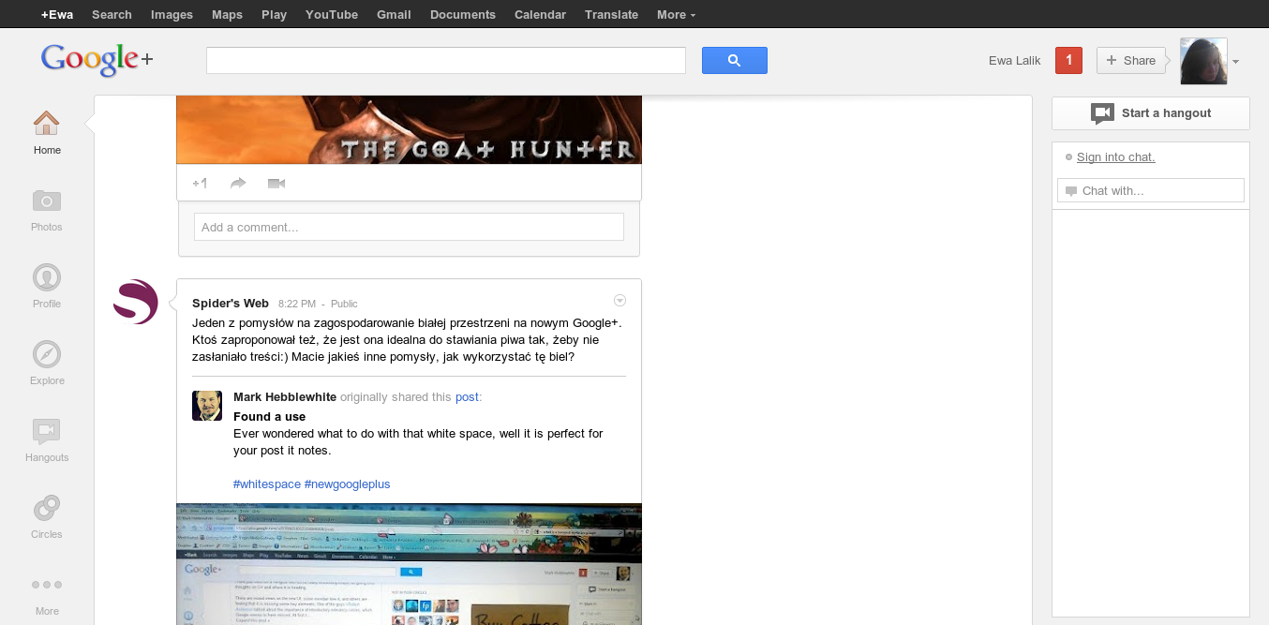Click Ewa Lalik's profile photo in header
1269x625 pixels.
coord(1203,61)
